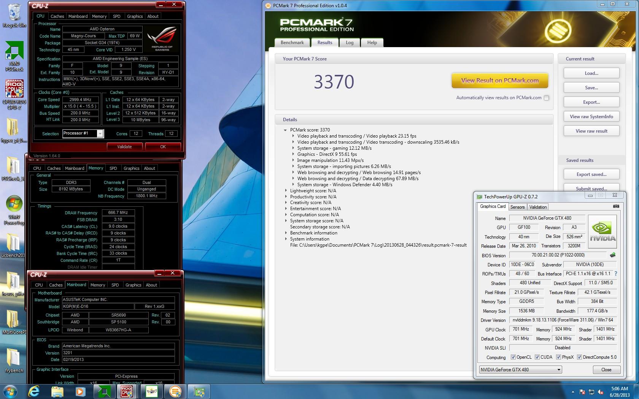Image resolution: width=639 pixels, height=399 pixels.
Task: Click the Load... button in PCMark
Action: [591, 73]
